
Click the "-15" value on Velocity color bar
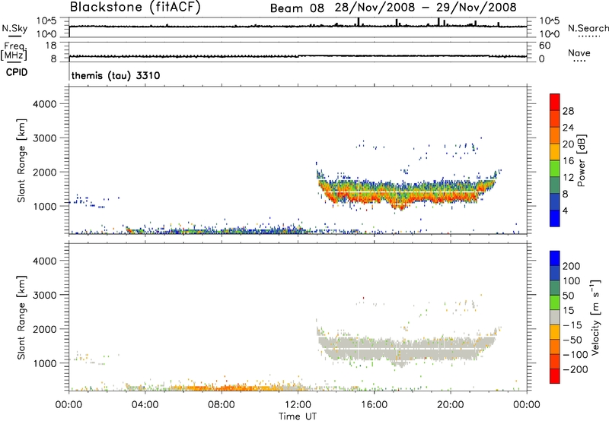pos(572,324)
